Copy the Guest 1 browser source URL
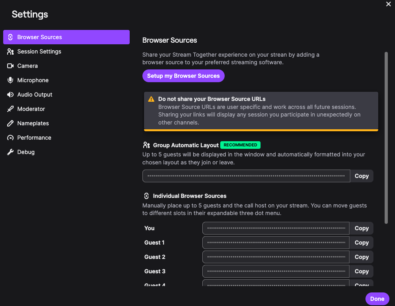This screenshot has height=306, width=395. coord(361,243)
